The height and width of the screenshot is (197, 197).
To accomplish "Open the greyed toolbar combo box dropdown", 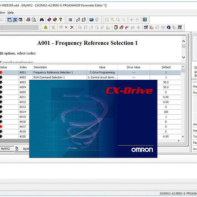I will [x=36, y=28].
